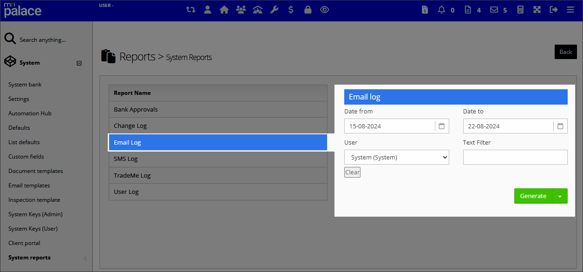583x272 pixels.
Task: Expand the Generate button dropdown arrow
Action: tap(560, 196)
